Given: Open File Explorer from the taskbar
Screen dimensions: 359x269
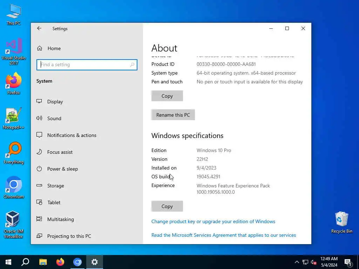Looking at the screenshot, I should (43, 262).
